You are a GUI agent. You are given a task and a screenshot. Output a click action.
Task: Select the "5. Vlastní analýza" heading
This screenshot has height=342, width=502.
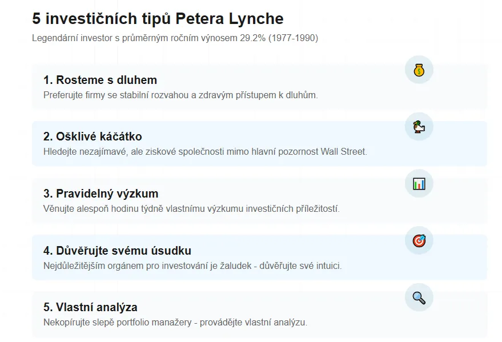(90, 307)
